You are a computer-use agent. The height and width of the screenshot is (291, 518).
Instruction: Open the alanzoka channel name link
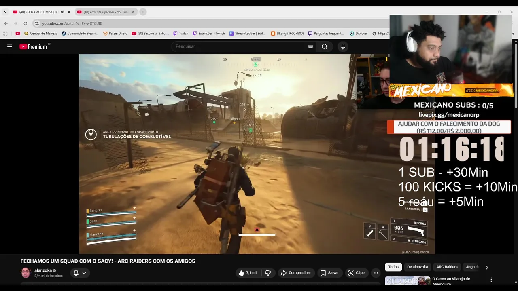pos(43,270)
